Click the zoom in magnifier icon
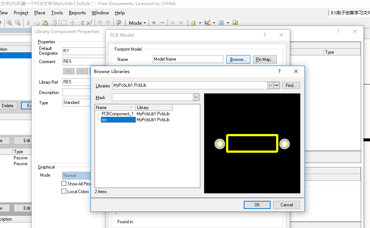370x228 pixels. [x=10, y=23]
